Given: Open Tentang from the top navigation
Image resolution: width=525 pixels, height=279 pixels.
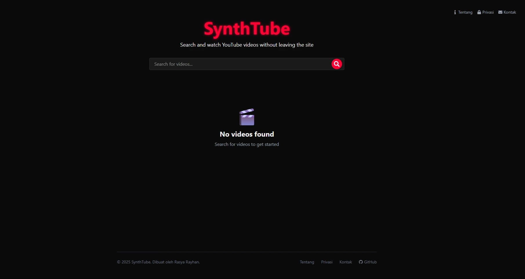Looking at the screenshot, I should 465,12.
